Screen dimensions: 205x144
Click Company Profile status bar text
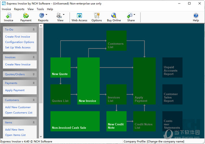pyautogui.click(x=154, y=142)
